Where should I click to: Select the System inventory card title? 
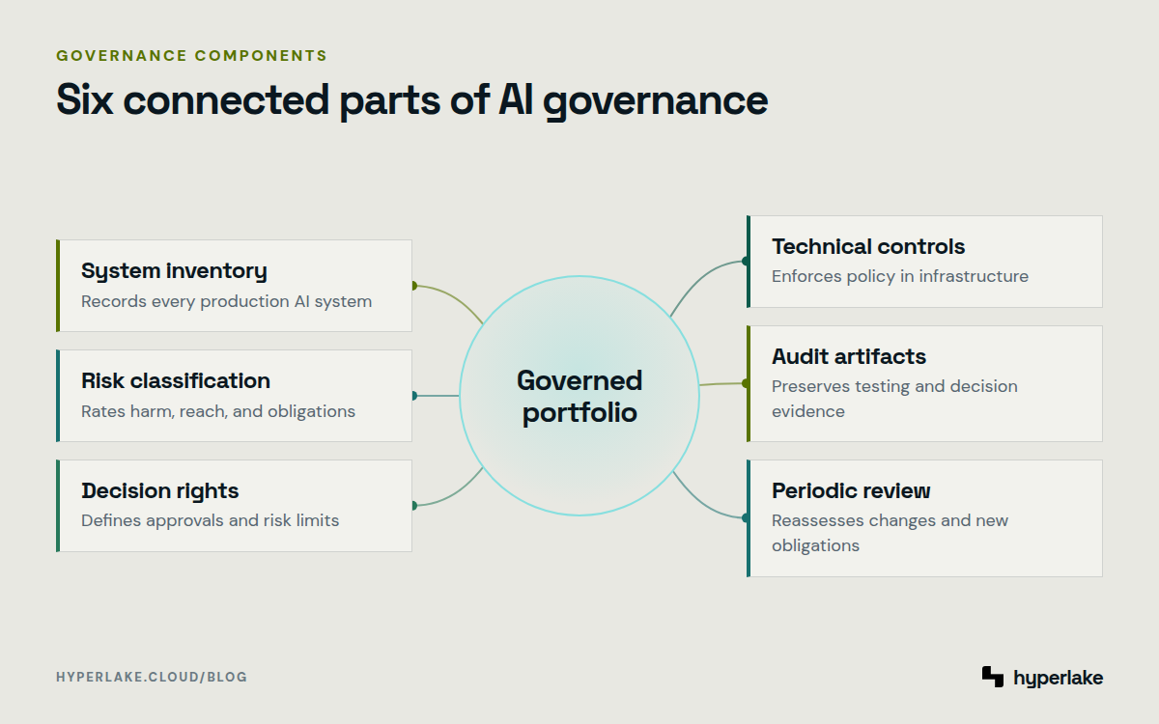coord(174,270)
